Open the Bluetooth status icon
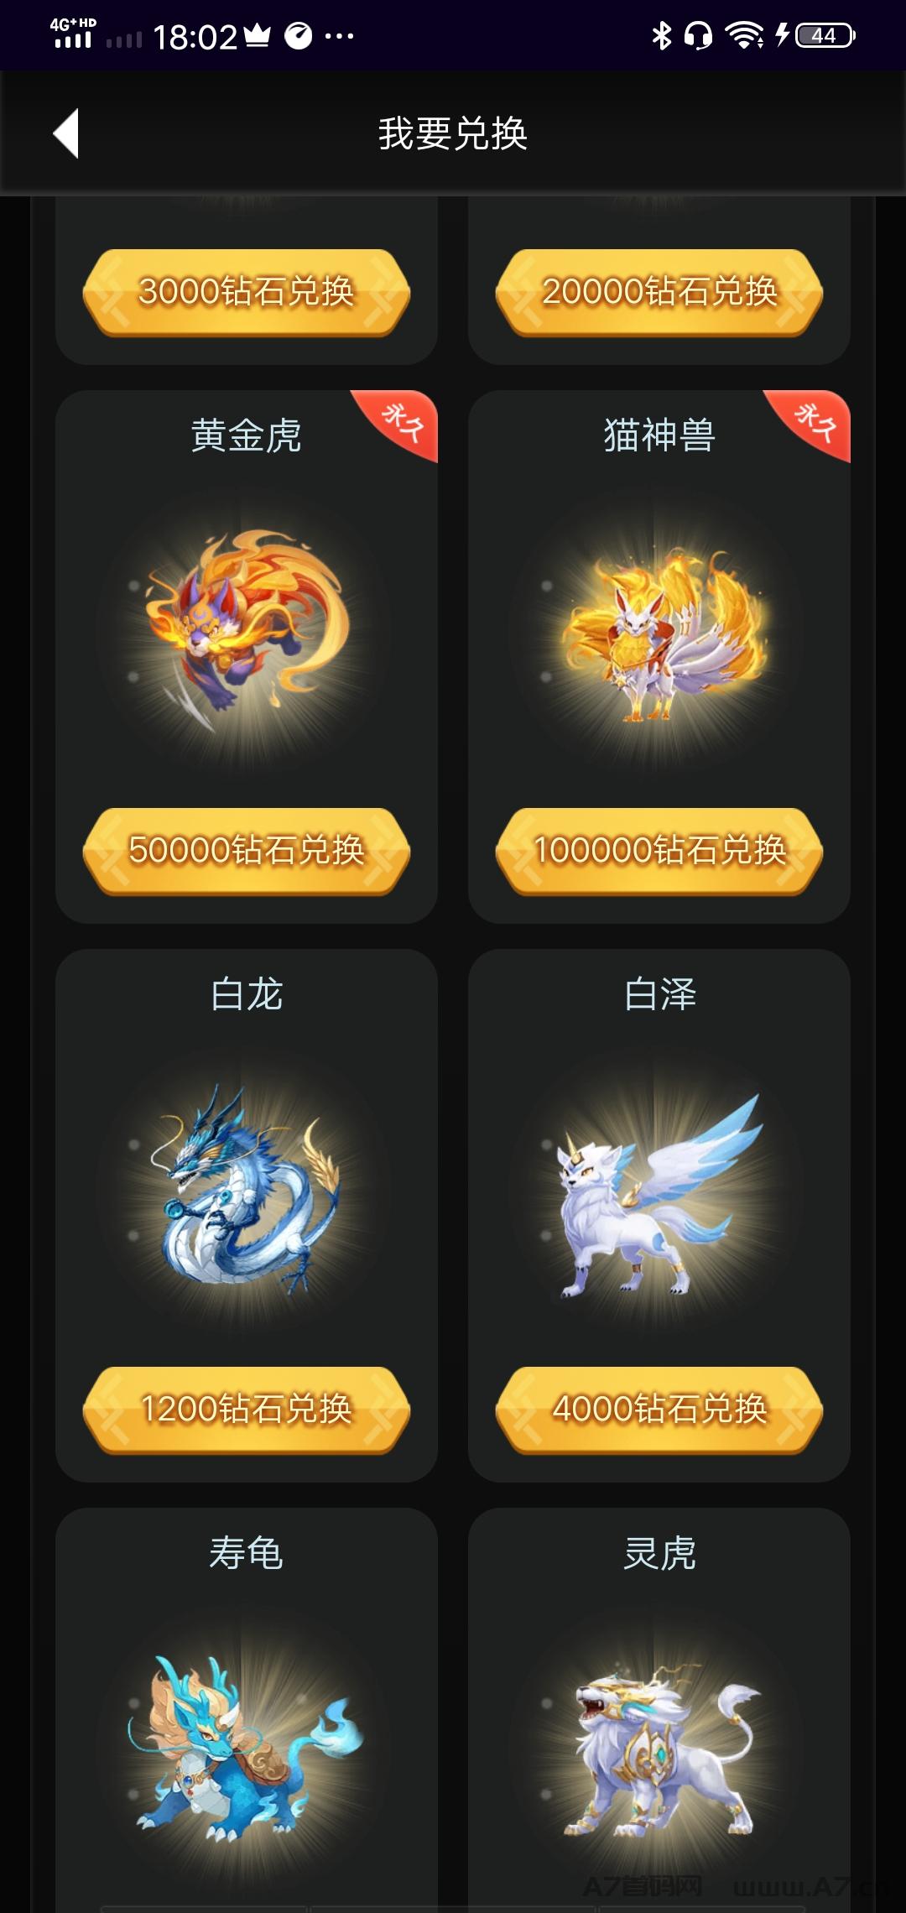Screen dimensions: 906x1913 point(662,35)
